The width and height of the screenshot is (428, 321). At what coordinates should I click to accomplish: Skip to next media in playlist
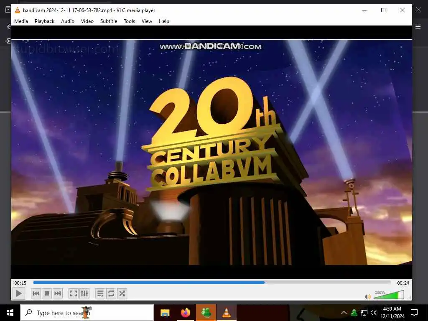(x=58, y=293)
